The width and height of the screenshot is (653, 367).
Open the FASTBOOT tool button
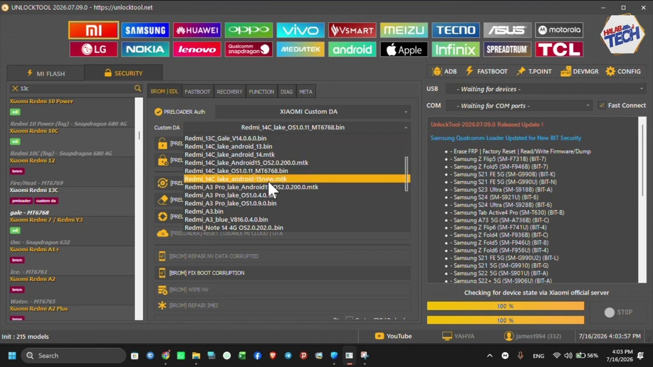486,71
